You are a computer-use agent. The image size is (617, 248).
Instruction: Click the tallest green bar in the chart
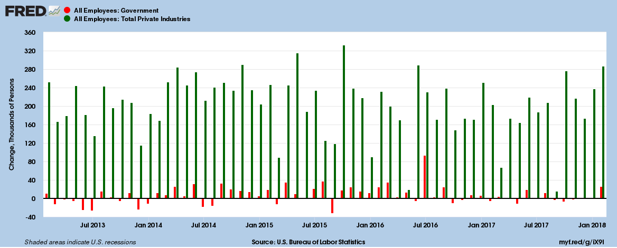coord(344,121)
